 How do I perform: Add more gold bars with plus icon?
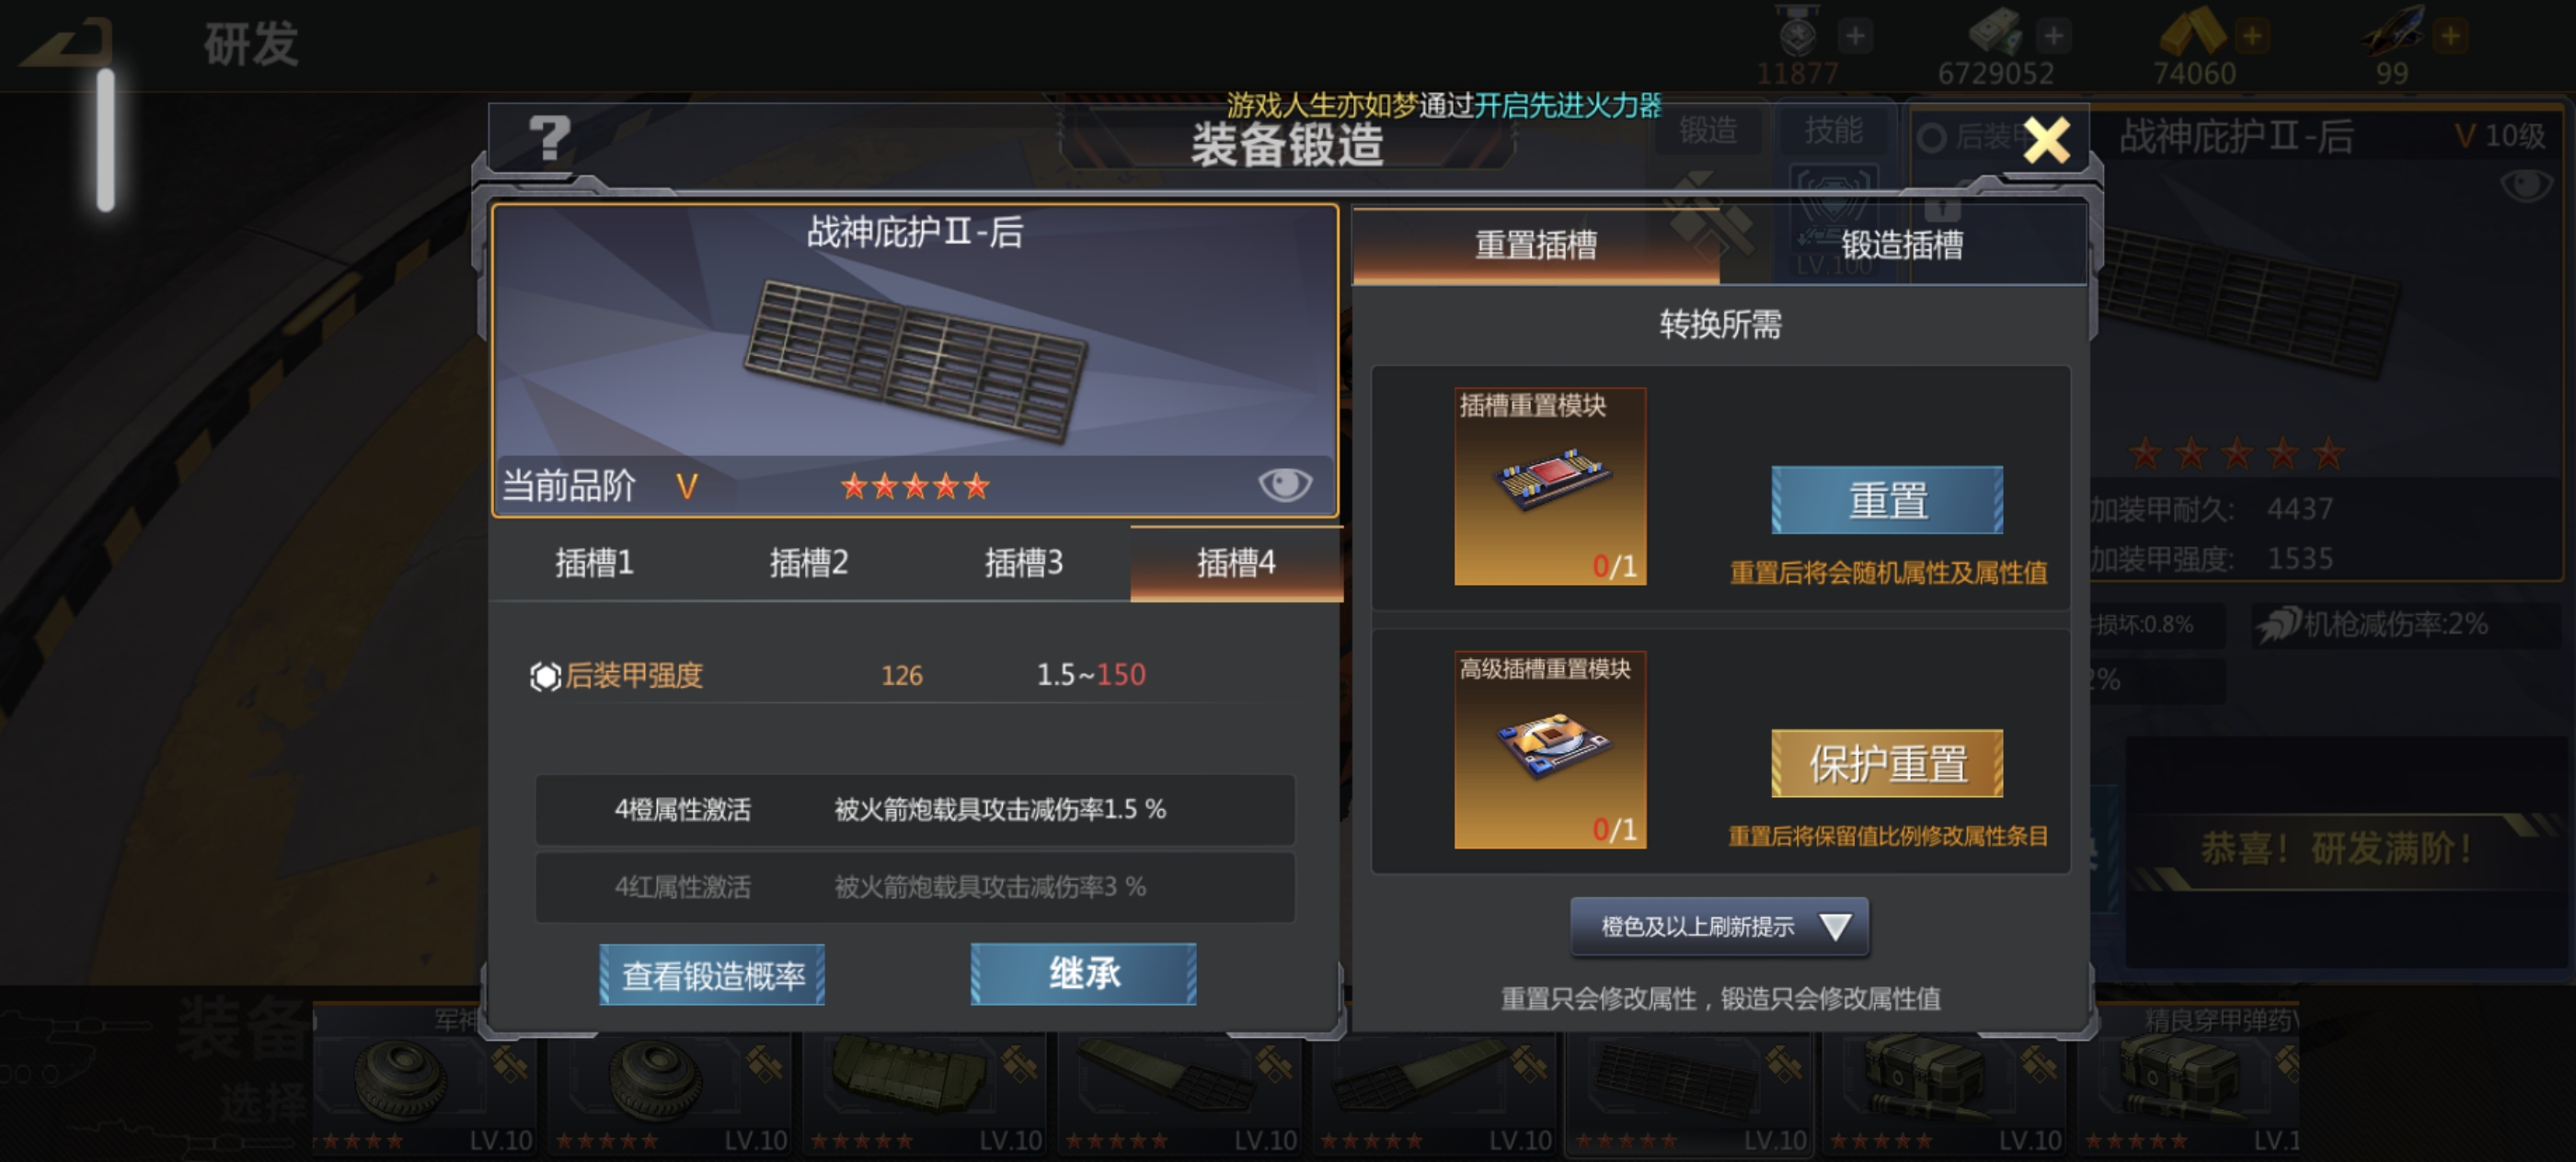[x=2251, y=36]
